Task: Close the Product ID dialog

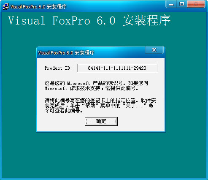Action: tap(154, 50)
